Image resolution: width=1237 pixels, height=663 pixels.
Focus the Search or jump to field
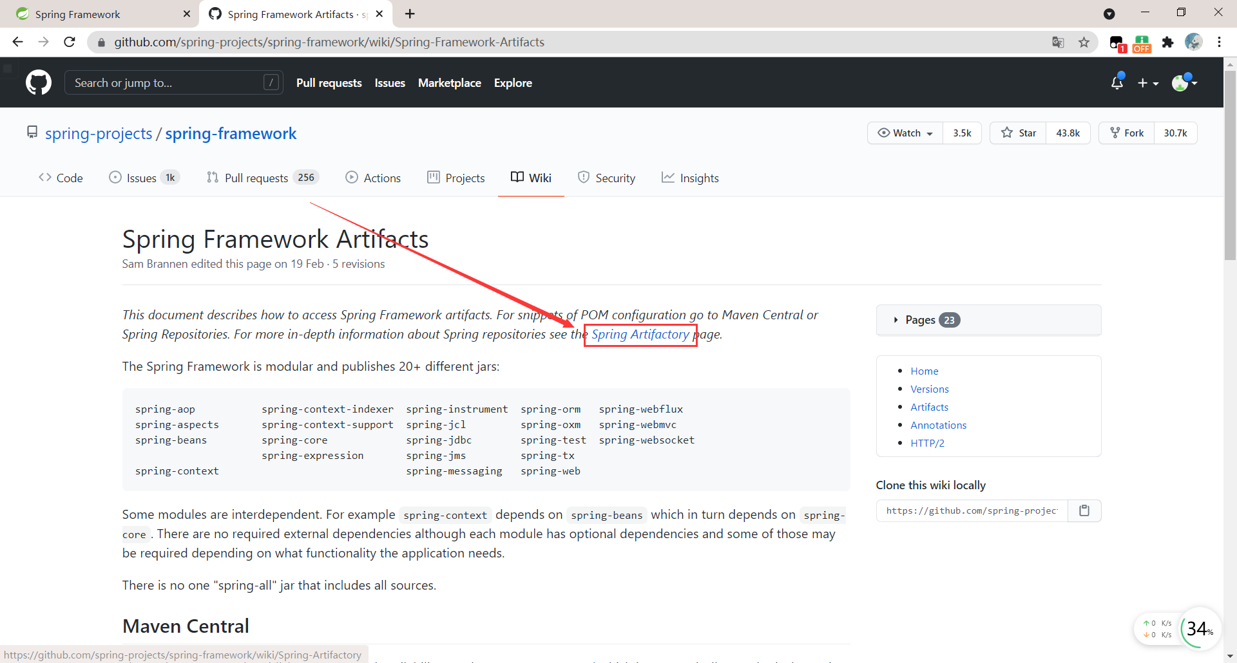[173, 82]
